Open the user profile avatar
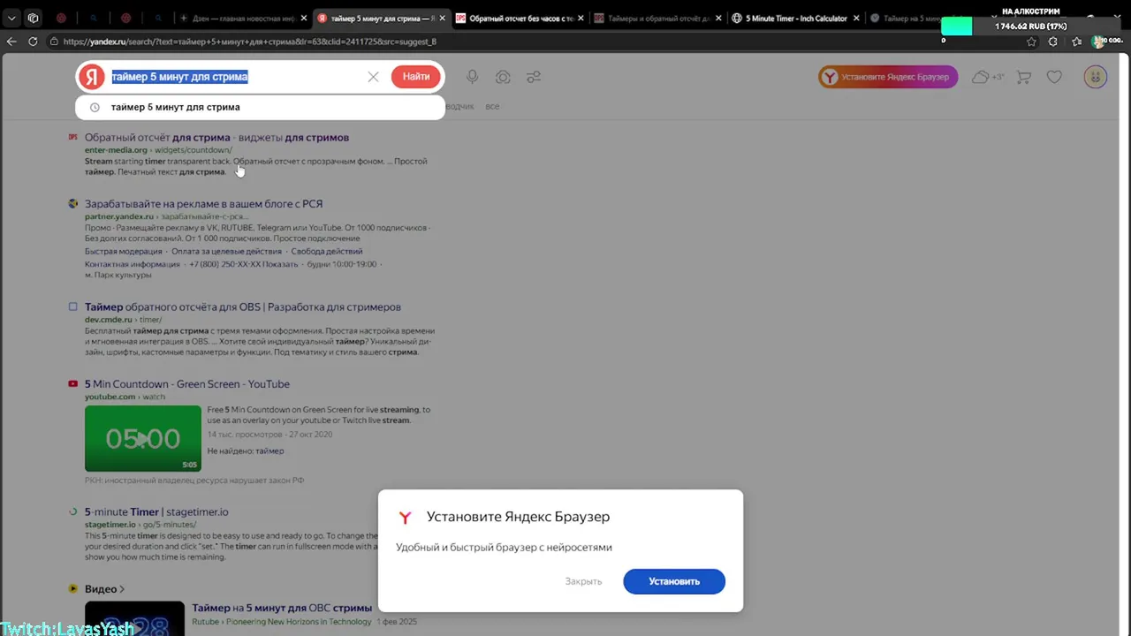 1096,77
